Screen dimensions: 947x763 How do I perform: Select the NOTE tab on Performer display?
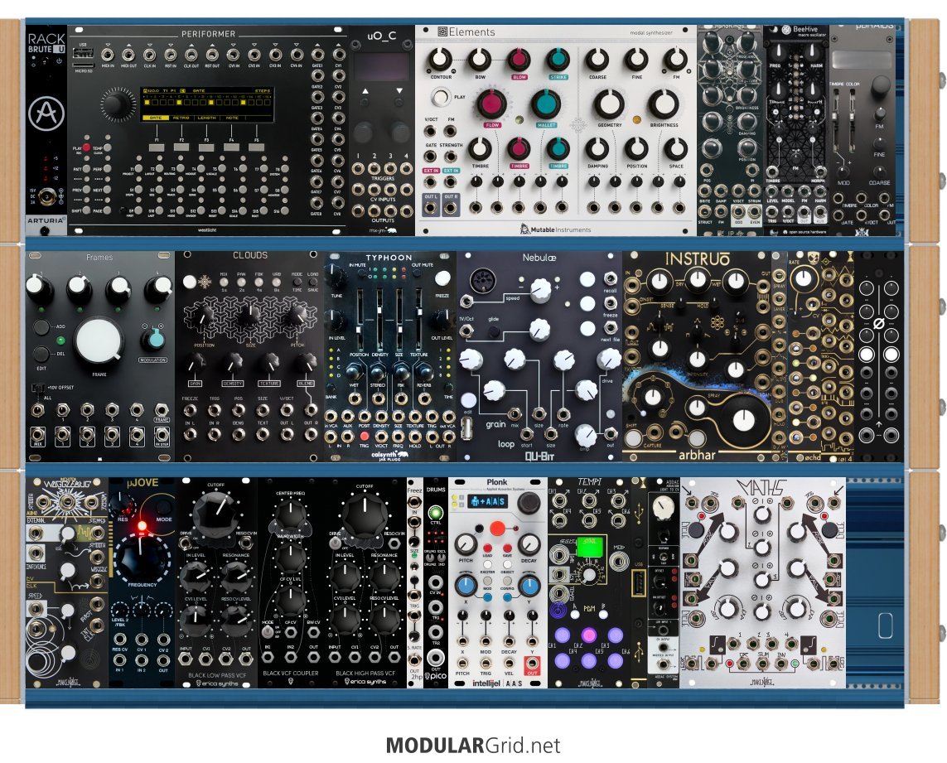pos(233,118)
